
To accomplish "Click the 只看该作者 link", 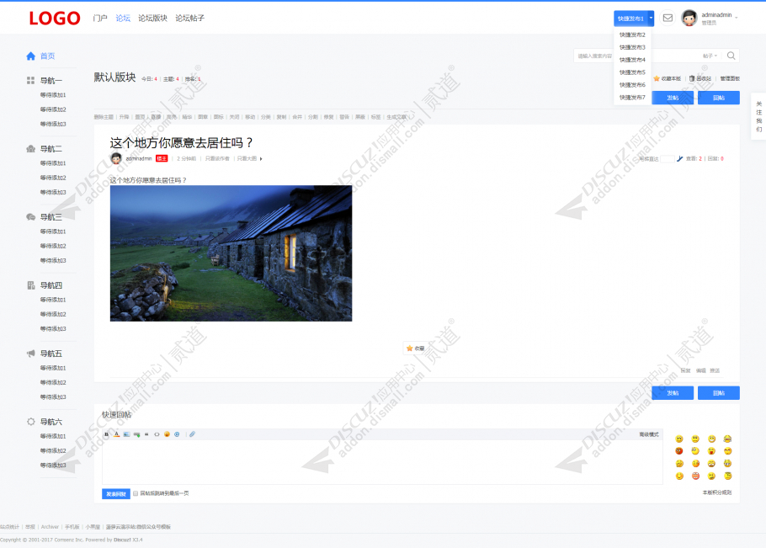I will coord(217,159).
